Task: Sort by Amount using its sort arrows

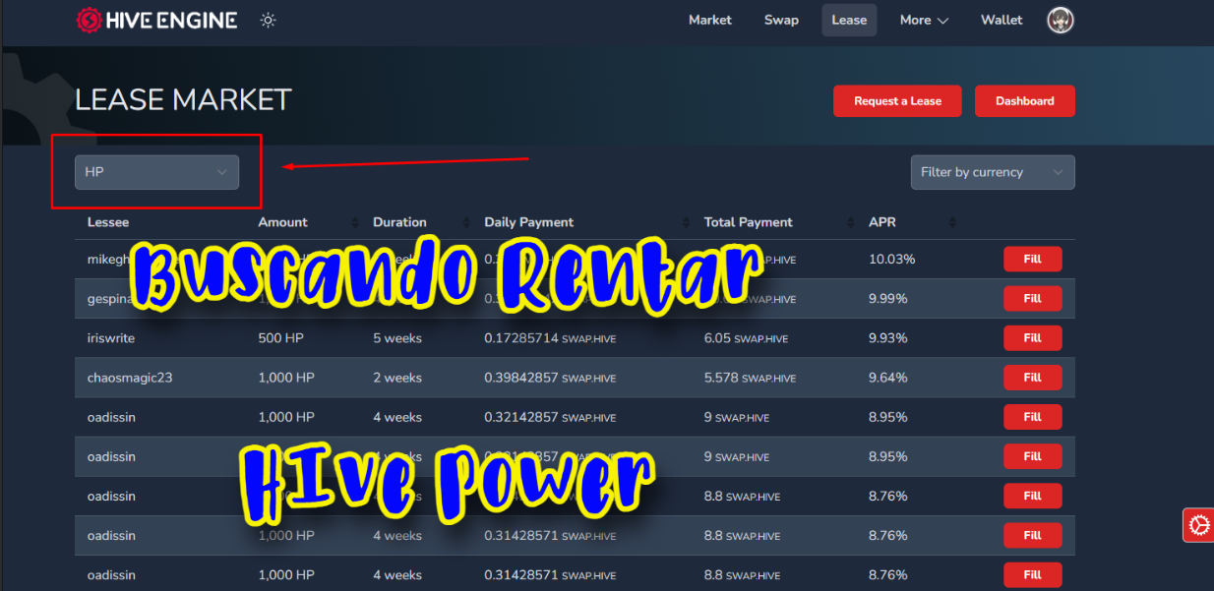Action: point(355,222)
